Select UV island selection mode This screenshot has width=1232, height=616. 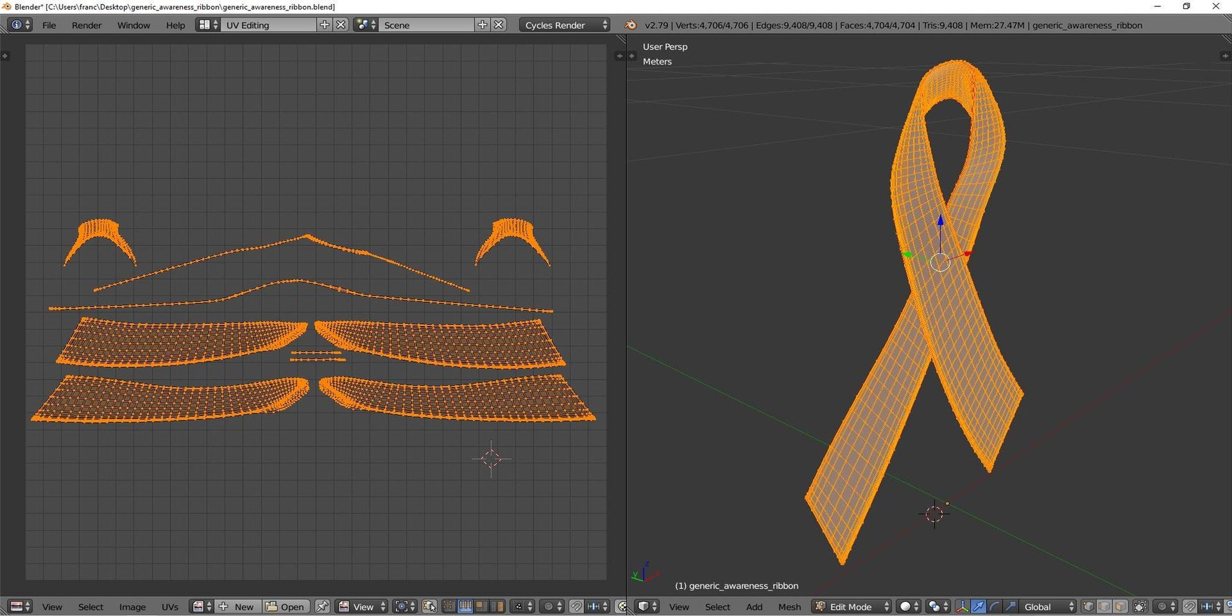point(497,606)
